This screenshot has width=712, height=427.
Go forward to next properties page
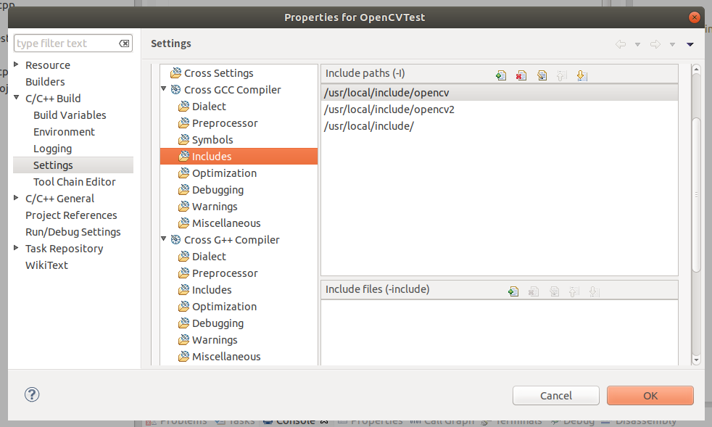(655, 44)
